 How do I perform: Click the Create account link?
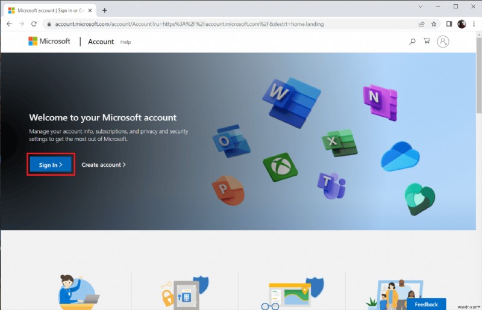[x=104, y=165]
